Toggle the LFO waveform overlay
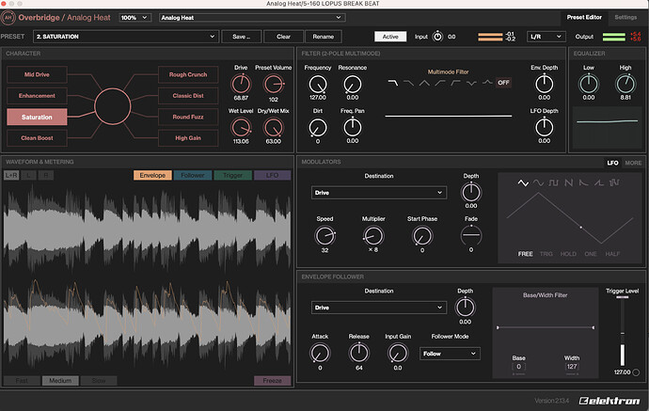The image size is (649, 411). [273, 175]
